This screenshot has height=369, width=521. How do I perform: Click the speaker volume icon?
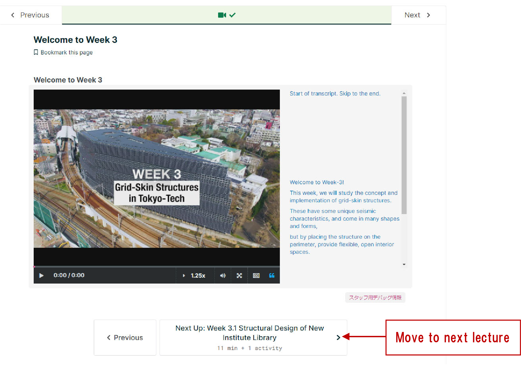click(223, 276)
